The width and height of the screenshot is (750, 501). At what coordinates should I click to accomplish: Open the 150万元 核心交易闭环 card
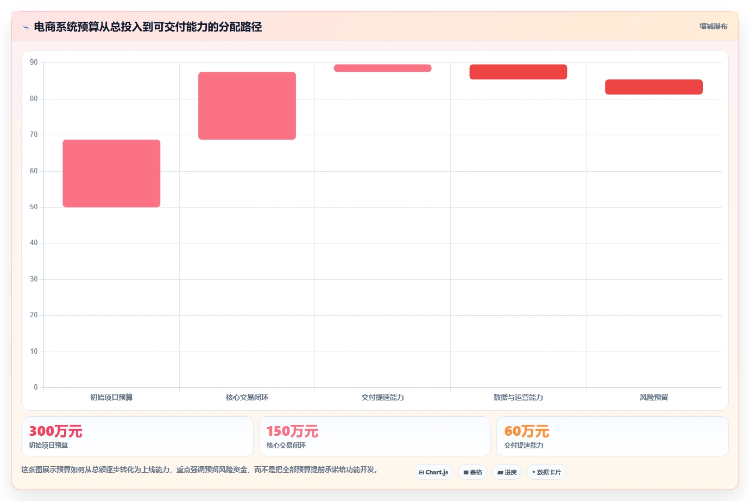[x=375, y=436]
